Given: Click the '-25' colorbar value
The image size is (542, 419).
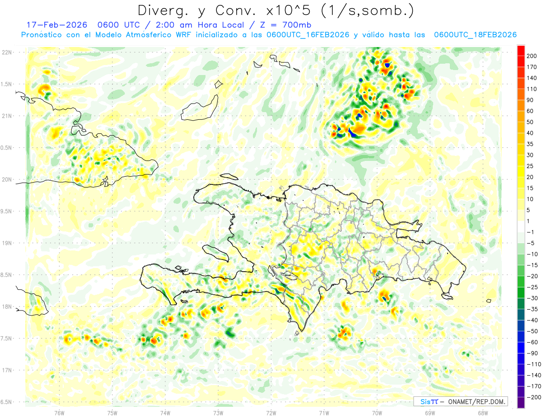Looking at the screenshot, I should [532, 287].
